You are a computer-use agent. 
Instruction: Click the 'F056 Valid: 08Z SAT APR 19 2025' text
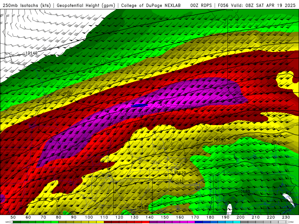pyautogui.click(x=256, y=5)
